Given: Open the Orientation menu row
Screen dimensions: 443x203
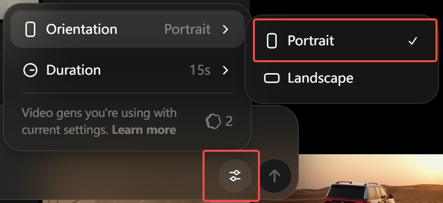Looking at the screenshot, I should 127,29.
